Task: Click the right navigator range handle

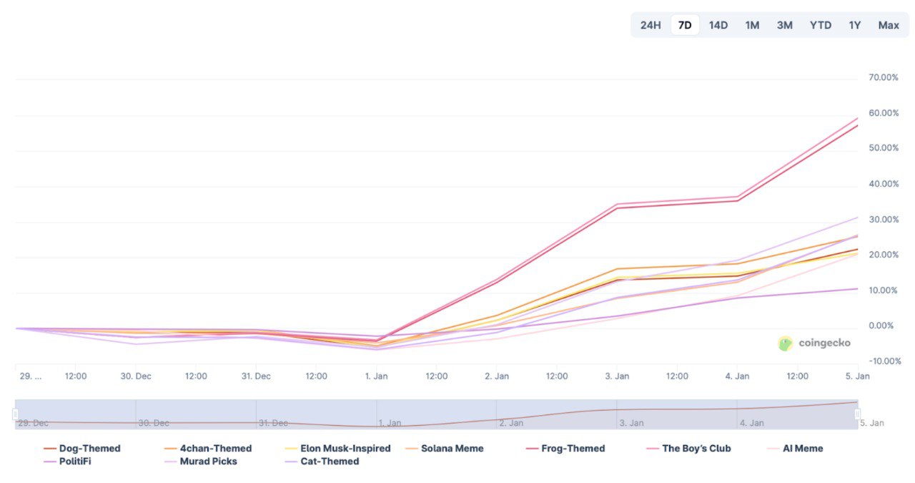Action: pos(858,414)
